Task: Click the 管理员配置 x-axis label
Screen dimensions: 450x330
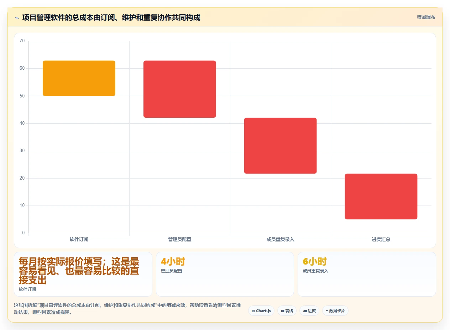Action: (180, 239)
